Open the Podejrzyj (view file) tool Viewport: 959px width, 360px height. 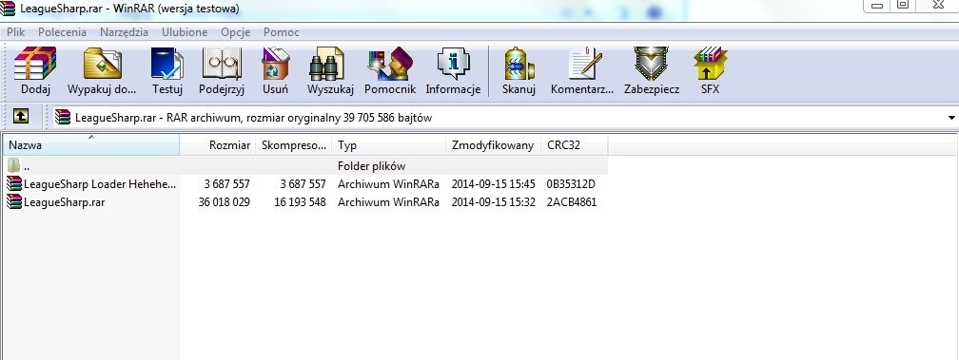pos(222,64)
